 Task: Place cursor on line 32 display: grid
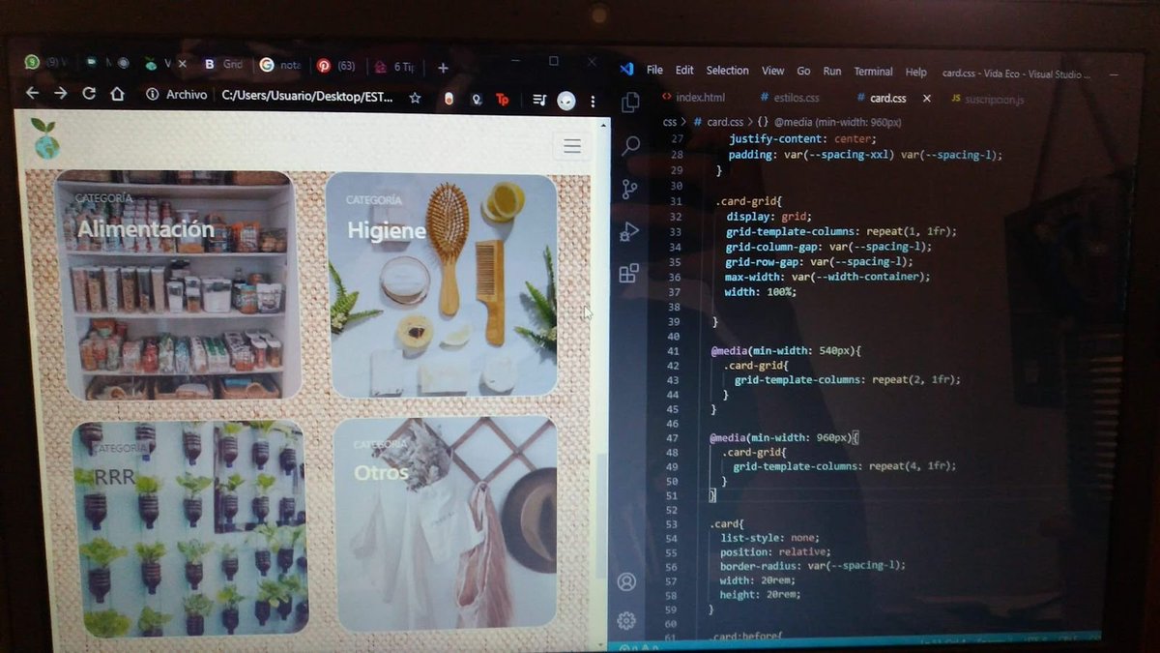coord(768,216)
